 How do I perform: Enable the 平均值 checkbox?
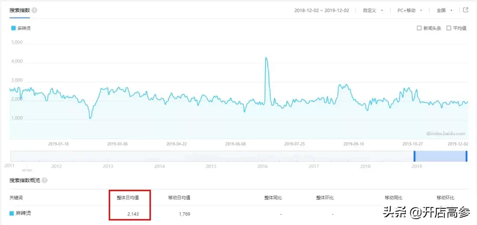449,28
